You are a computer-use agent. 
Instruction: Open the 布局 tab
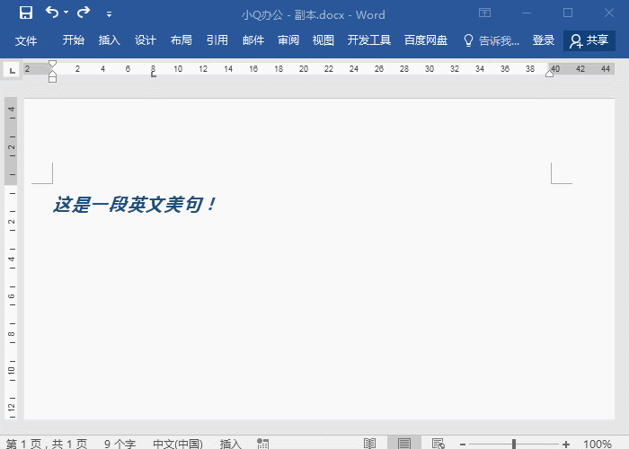[x=181, y=40]
